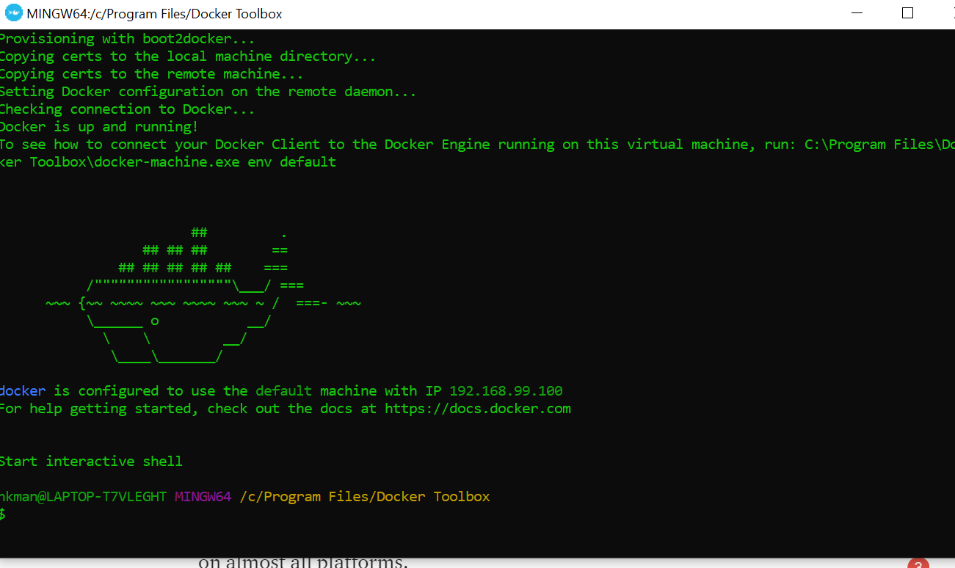Click 'Copying certs to the local machine directory...' line
Image resolution: width=955 pixels, height=568 pixels.
click(188, 57)
